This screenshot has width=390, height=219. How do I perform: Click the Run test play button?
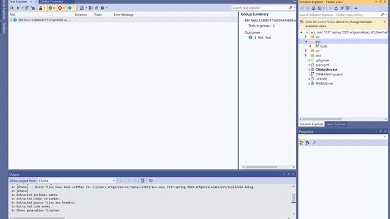(18, 8)
